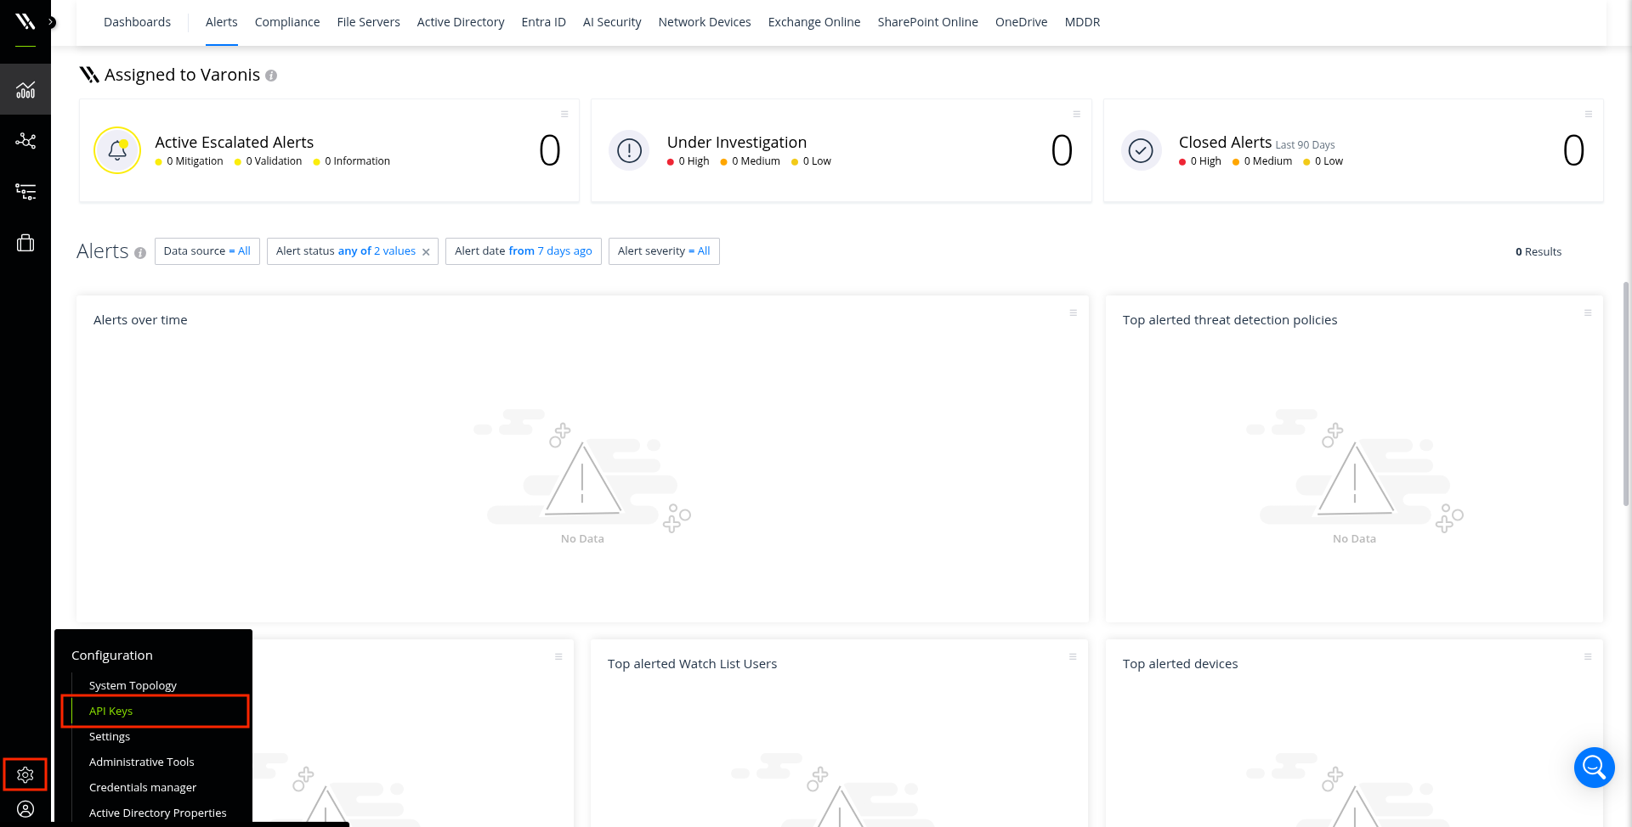Open the Top alerted devices widget menu

[x=1588, y=657]
